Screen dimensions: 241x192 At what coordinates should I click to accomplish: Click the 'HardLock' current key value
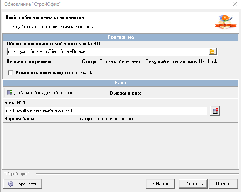point(208,61)
